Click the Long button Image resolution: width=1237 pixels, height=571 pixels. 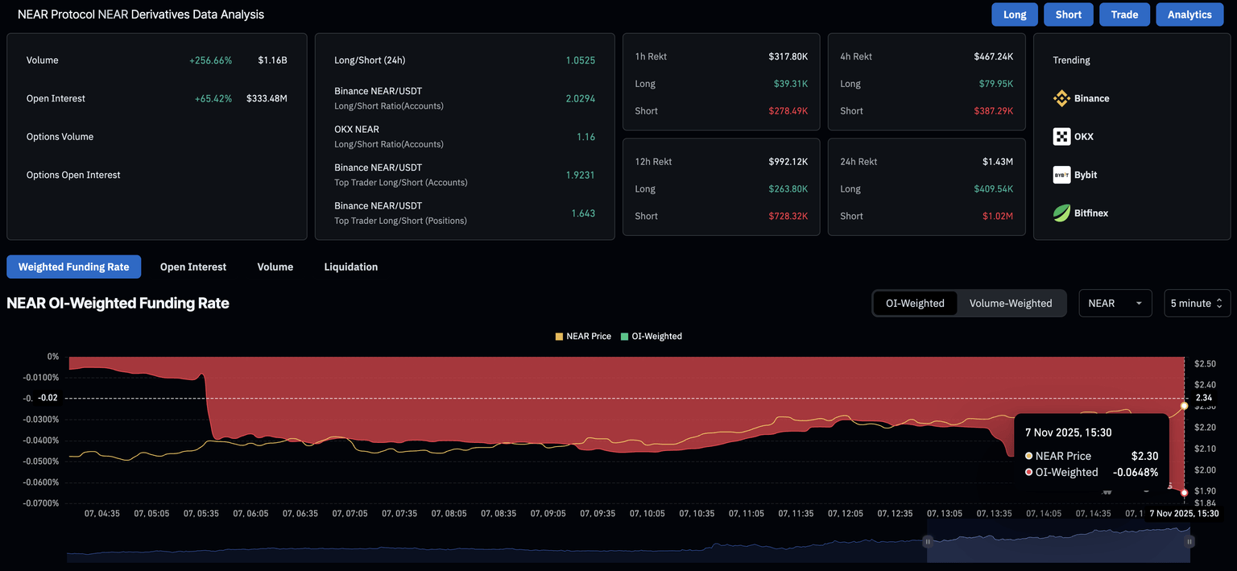click(1014, 14)
